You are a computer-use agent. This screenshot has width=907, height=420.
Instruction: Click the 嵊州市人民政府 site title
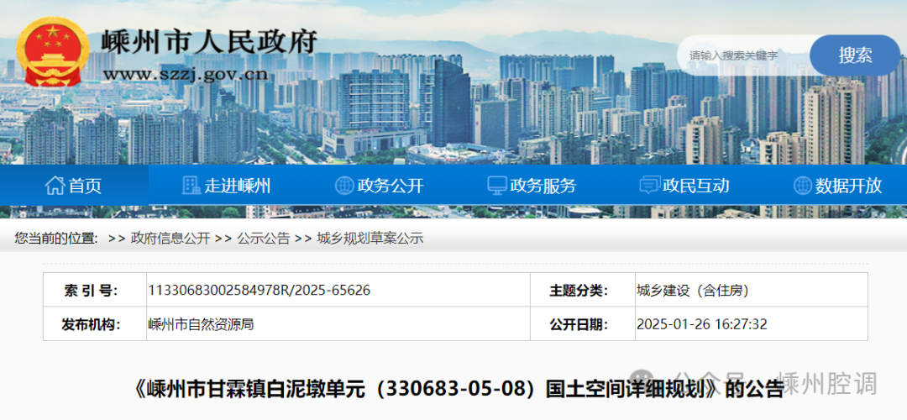click(209, 41)
